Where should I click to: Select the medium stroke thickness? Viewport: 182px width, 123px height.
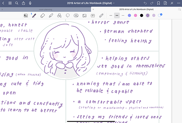click(117, 15)
